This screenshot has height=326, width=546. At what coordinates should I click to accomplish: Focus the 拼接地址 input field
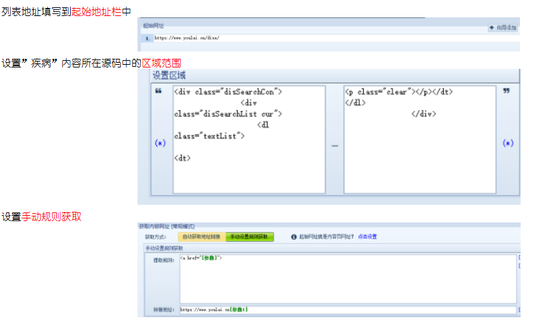coord(347,310)
